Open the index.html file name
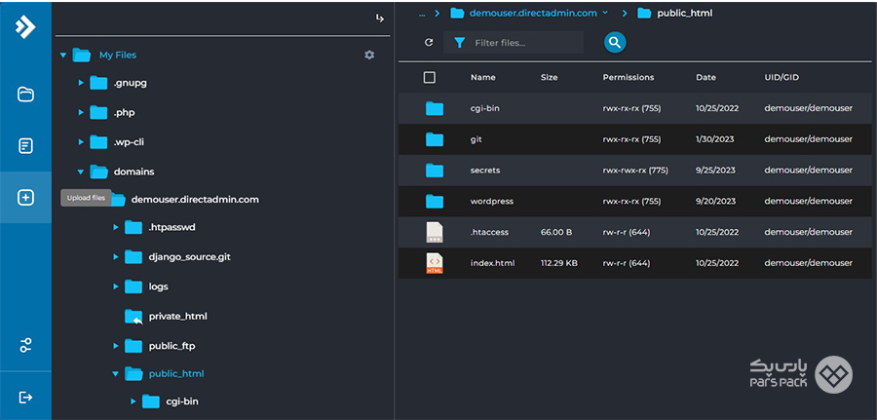 click(x=492, y=263)
